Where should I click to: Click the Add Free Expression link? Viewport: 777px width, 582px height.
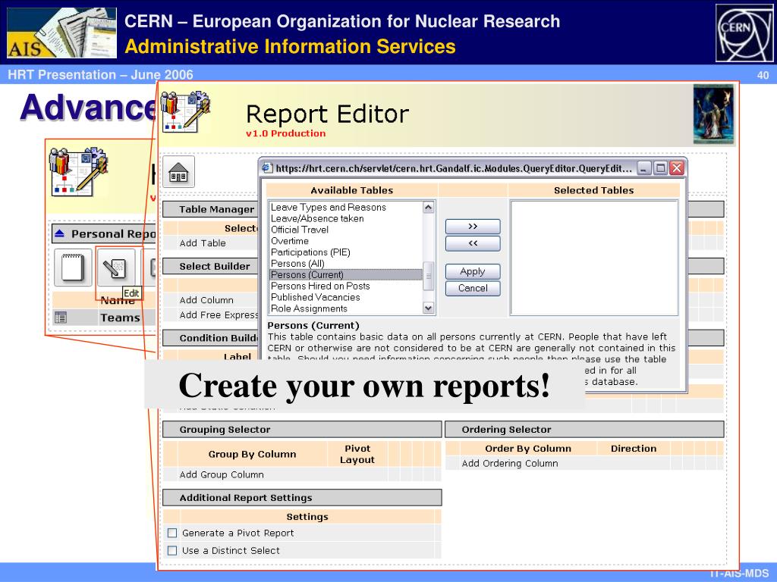[219, 314]
